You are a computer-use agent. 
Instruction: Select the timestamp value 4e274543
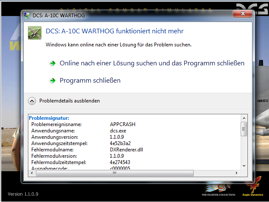point(120,162)
